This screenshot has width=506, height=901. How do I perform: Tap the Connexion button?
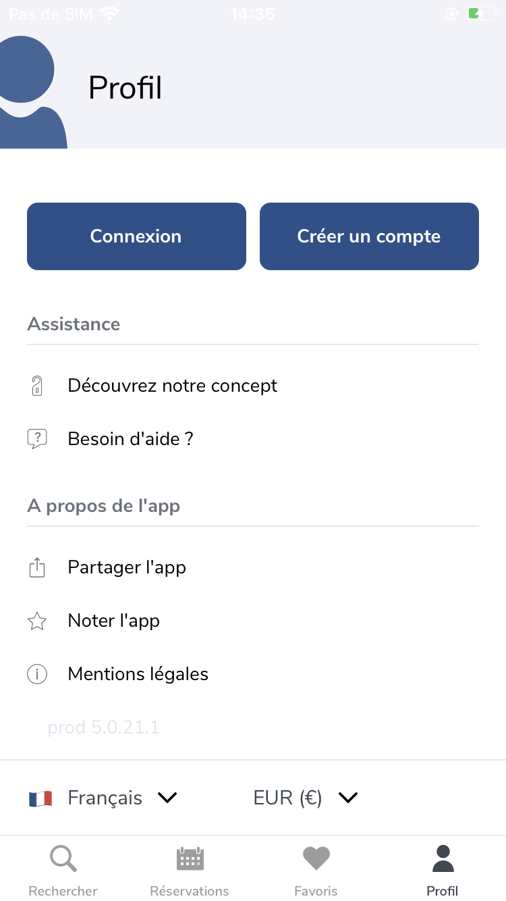coord(136,236)
